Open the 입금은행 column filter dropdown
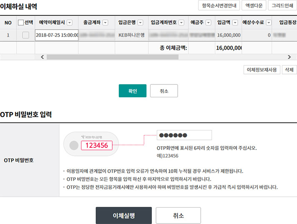 (140, 23)
